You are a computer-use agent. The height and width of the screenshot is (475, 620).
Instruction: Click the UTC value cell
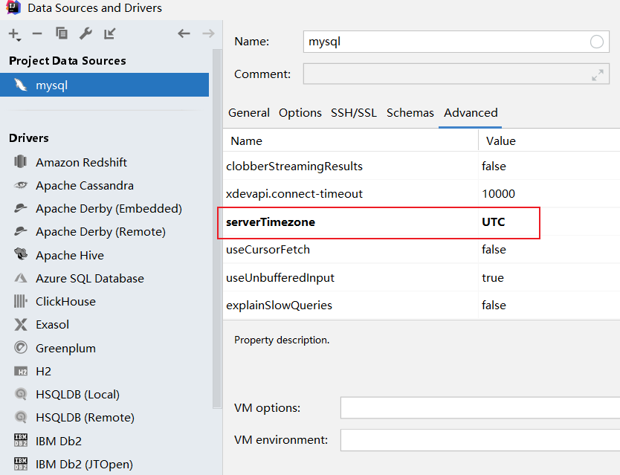click(x=493, y=222)
